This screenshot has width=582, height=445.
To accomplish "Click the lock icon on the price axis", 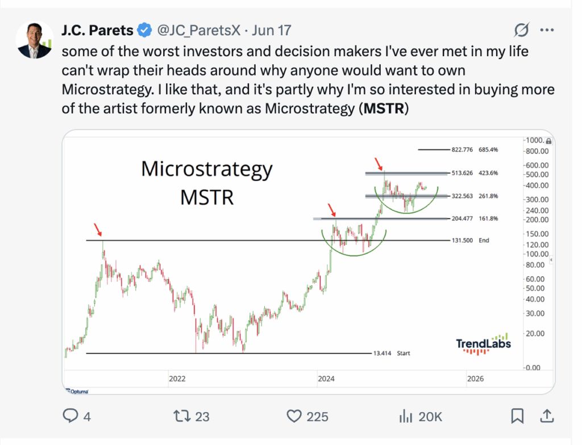I will pos(549,141).
